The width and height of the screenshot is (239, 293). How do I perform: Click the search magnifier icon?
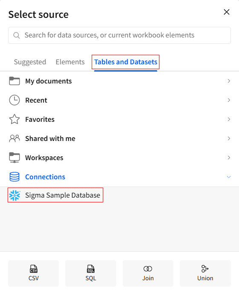(x=17, y=35)
